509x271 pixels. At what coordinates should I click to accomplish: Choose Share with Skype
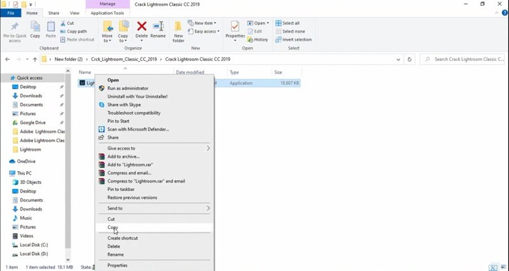155,104
